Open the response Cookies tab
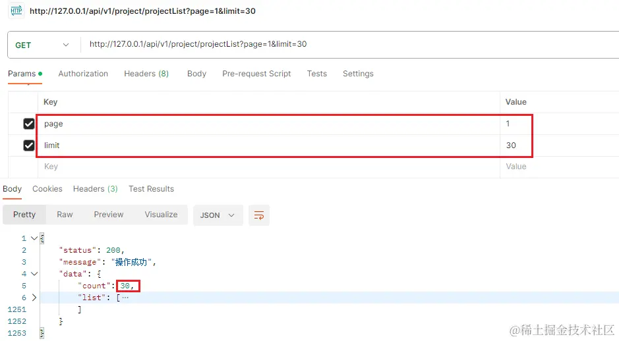This screenshot has height=341, width=619. 47,189
